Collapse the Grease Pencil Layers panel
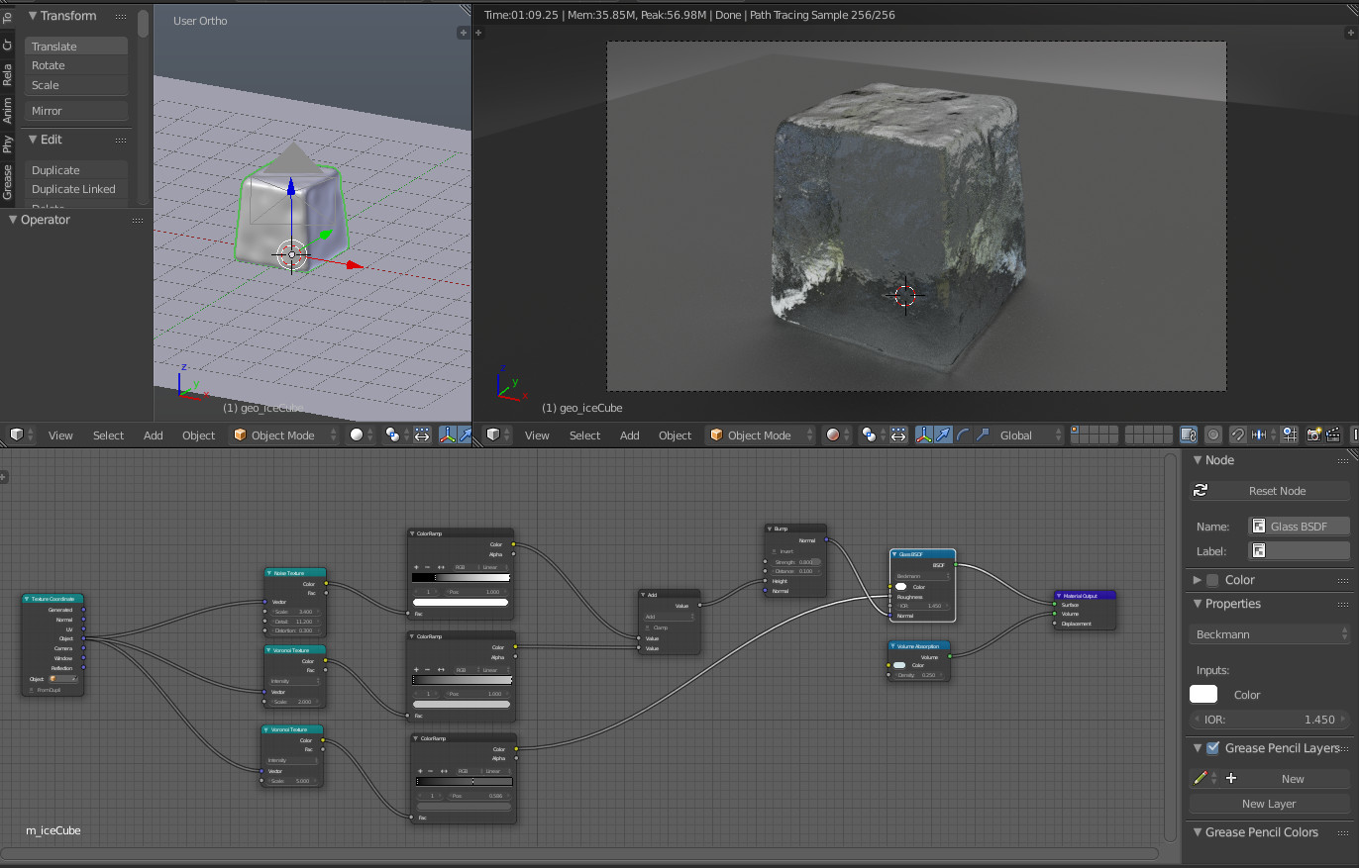The image size is (1359, 868). coord(1197,748)
